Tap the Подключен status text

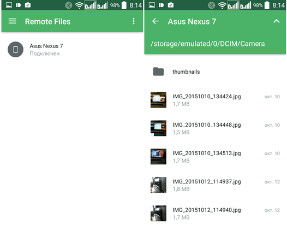(x=45, y=54)
